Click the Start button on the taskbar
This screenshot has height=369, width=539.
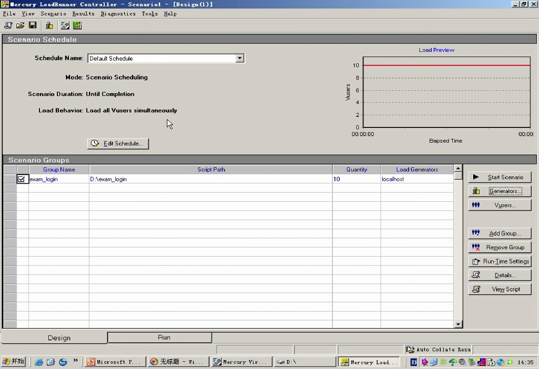(14, 362)
